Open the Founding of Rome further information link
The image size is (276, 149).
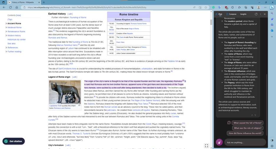click(x=78, y=17)
